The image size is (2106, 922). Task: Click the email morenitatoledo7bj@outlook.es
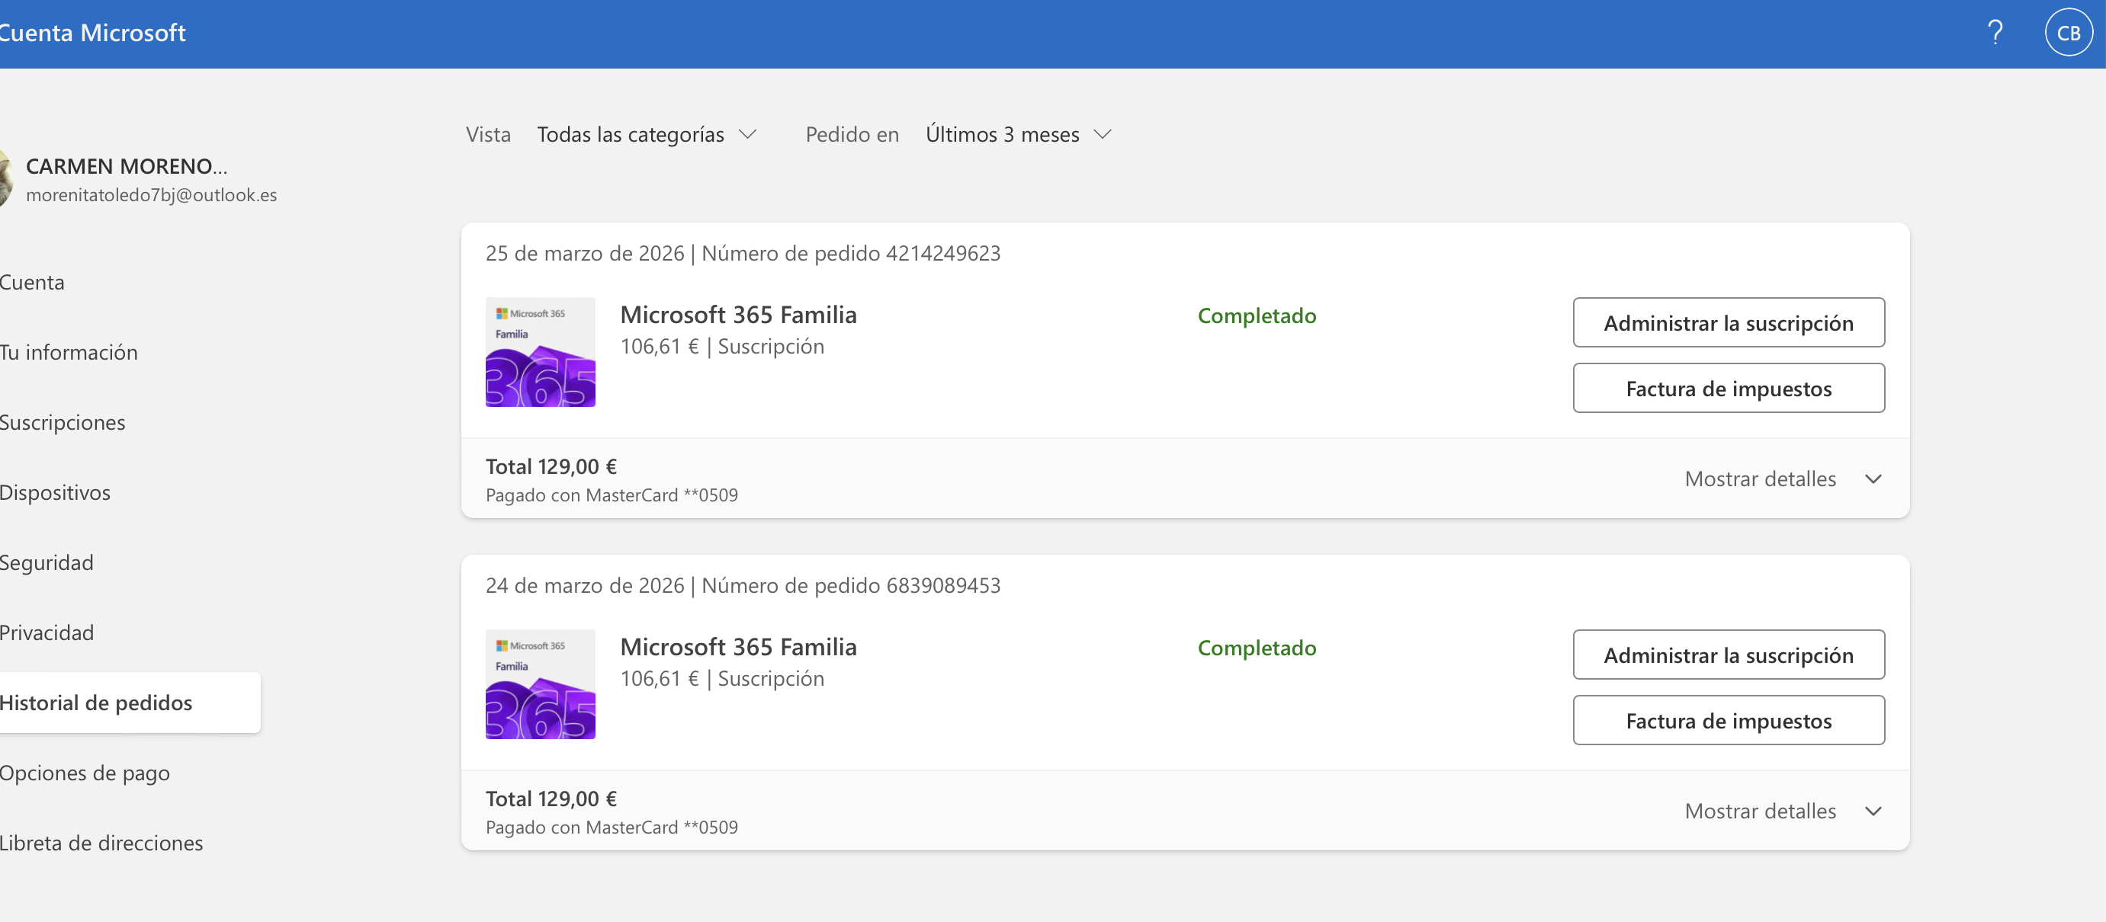(x=151, y=195)
